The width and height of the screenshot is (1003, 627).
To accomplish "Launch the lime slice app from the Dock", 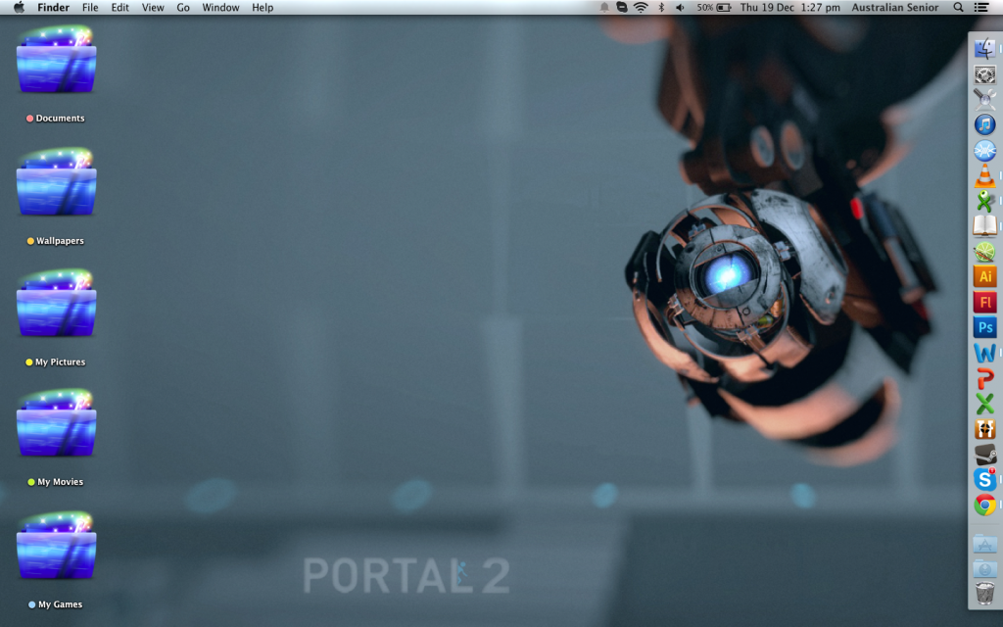I will click(984, 252).
